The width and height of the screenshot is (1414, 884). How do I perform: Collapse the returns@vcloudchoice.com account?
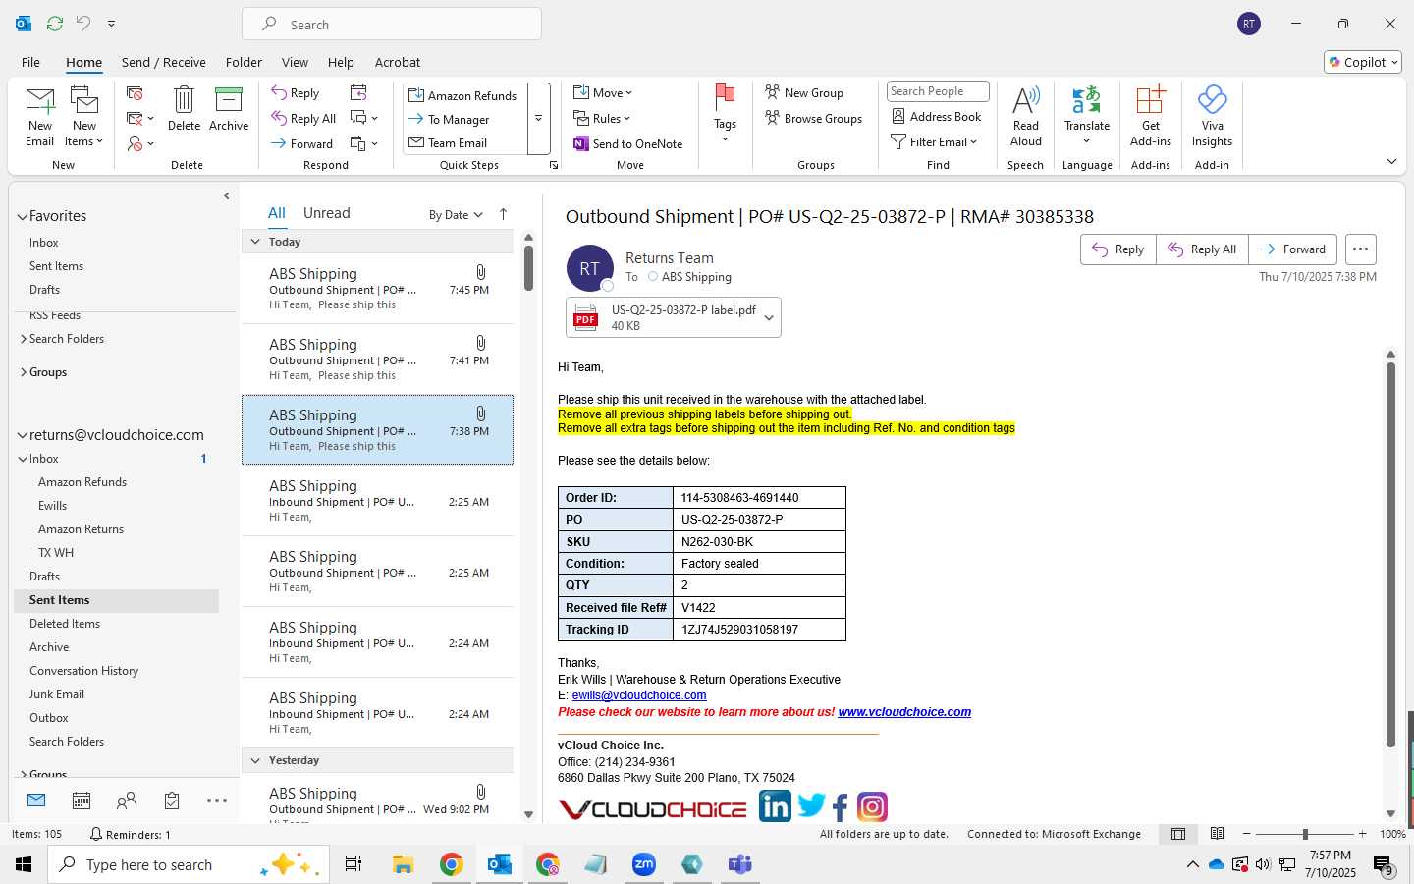click(x=23, y=435)
